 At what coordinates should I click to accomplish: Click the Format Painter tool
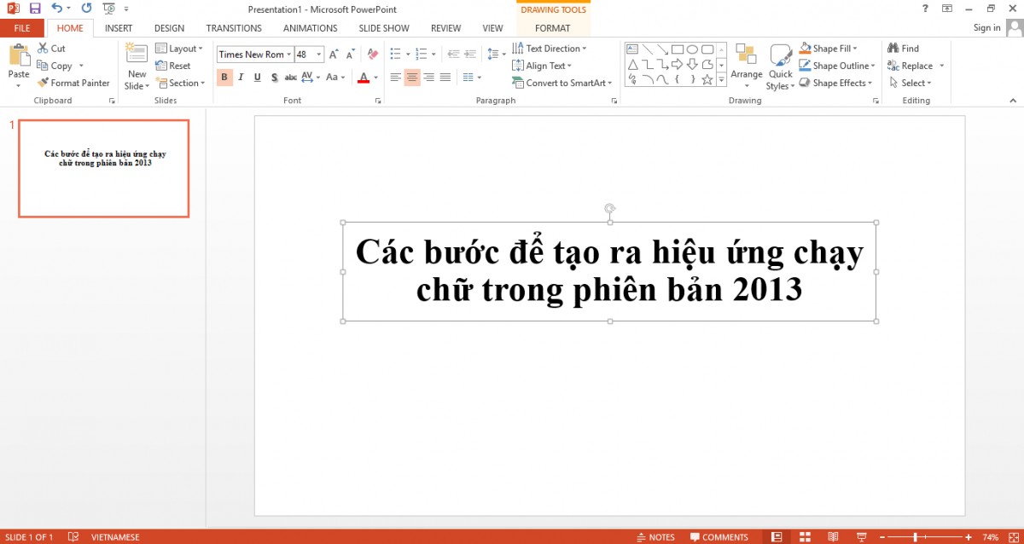[x=73, y=83]
